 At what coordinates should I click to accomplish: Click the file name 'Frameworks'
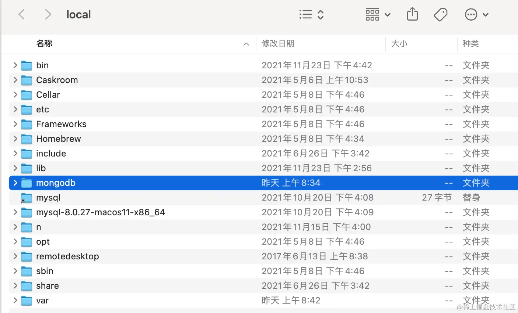coord(61,124)
